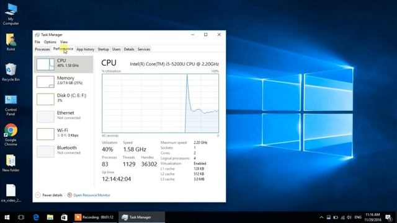Open the New folder desktop icon
Image resolution: width=397 pixels, height=223 pixels.
11,164
